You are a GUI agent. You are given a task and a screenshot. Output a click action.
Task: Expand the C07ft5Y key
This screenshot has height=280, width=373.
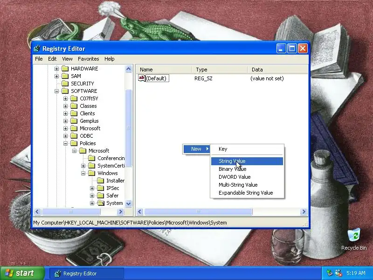pyautogui.click(x=65, y=98)
